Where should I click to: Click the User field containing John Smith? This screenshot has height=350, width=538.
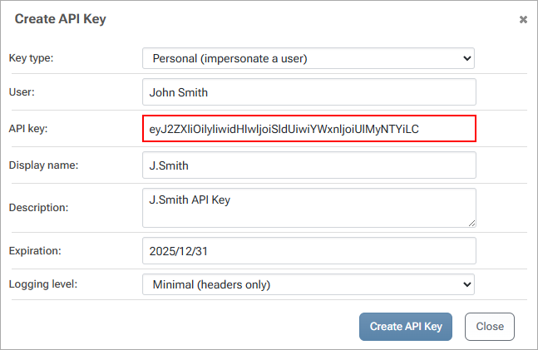[x=308, y=92]
